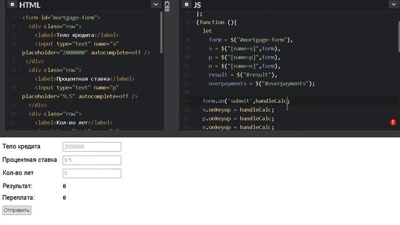The height and width of the screenshot is (225, 400).
Task: Click the Кол-во лет input field
Action: point(92,174)
